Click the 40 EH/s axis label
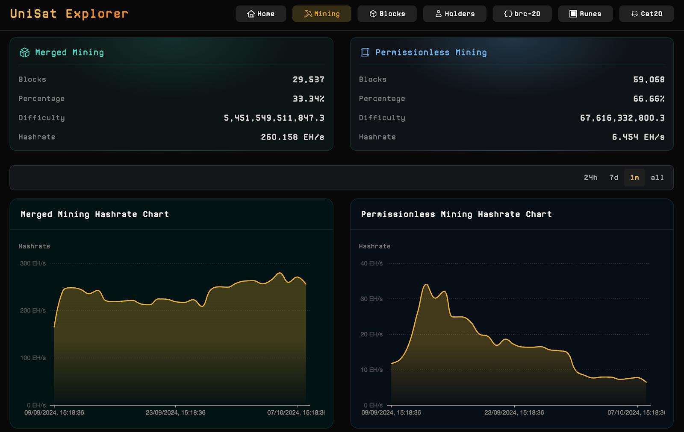Screen dimensions: 684x432 tap(371, 263)
